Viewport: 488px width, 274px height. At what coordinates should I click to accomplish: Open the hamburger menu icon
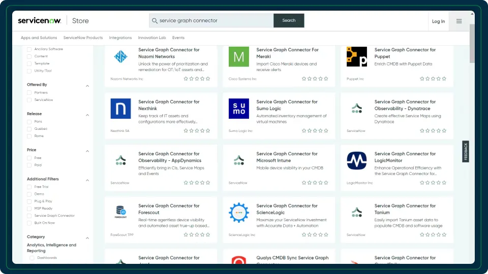pyautogui.click(x=459, y=21)
